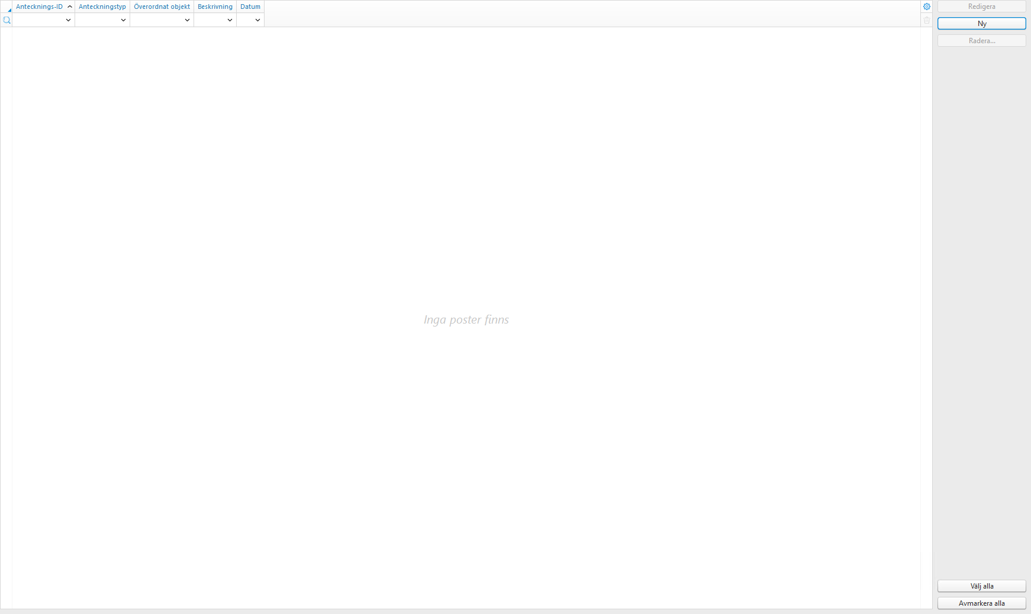Viewport: 1031px width, 614px height.
Task: Sort by the Anteckningstyp column header
Action: 102,7
